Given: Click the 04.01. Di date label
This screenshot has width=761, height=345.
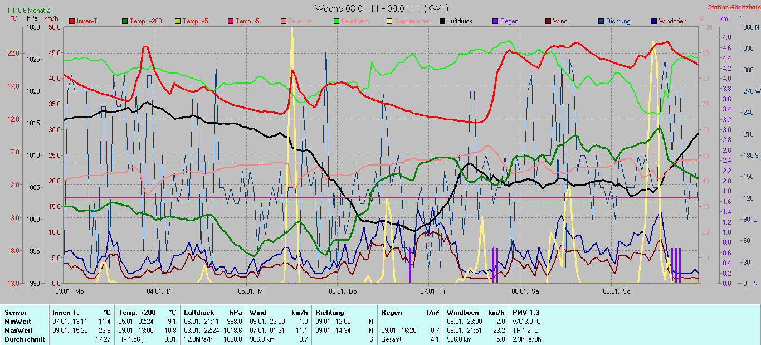Looking at the screenshot, I should point(159,290).
